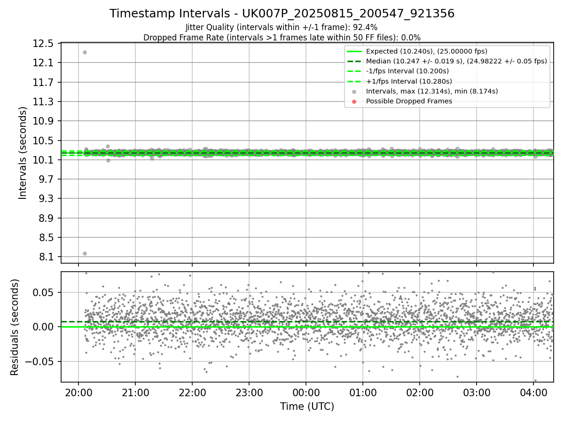This screenshot has width=564, height=423.
Task: Click the x-axis tick label '21:00'
Action: click(x=135, y=392)
